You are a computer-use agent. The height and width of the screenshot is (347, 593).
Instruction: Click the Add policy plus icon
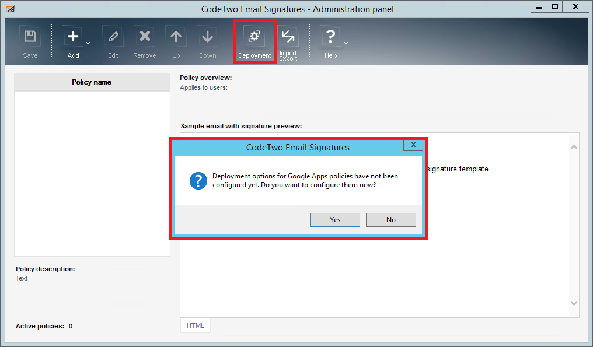click(x=72, y=36)
